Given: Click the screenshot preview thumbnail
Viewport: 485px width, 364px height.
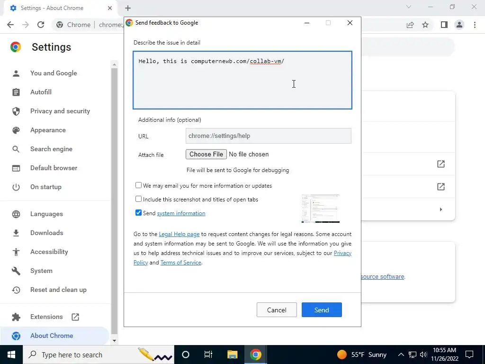Looking at the screenshot, I should coord(321,209).
